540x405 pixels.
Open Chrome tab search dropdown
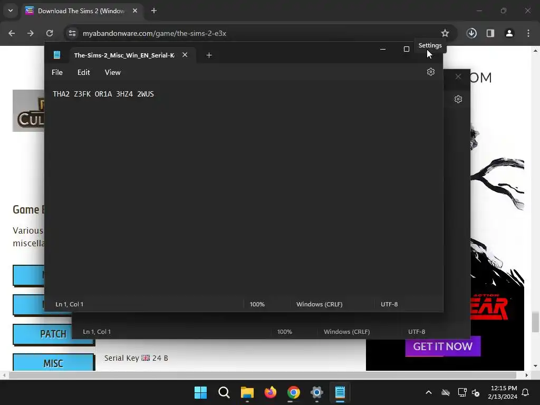tap(11, 11)
